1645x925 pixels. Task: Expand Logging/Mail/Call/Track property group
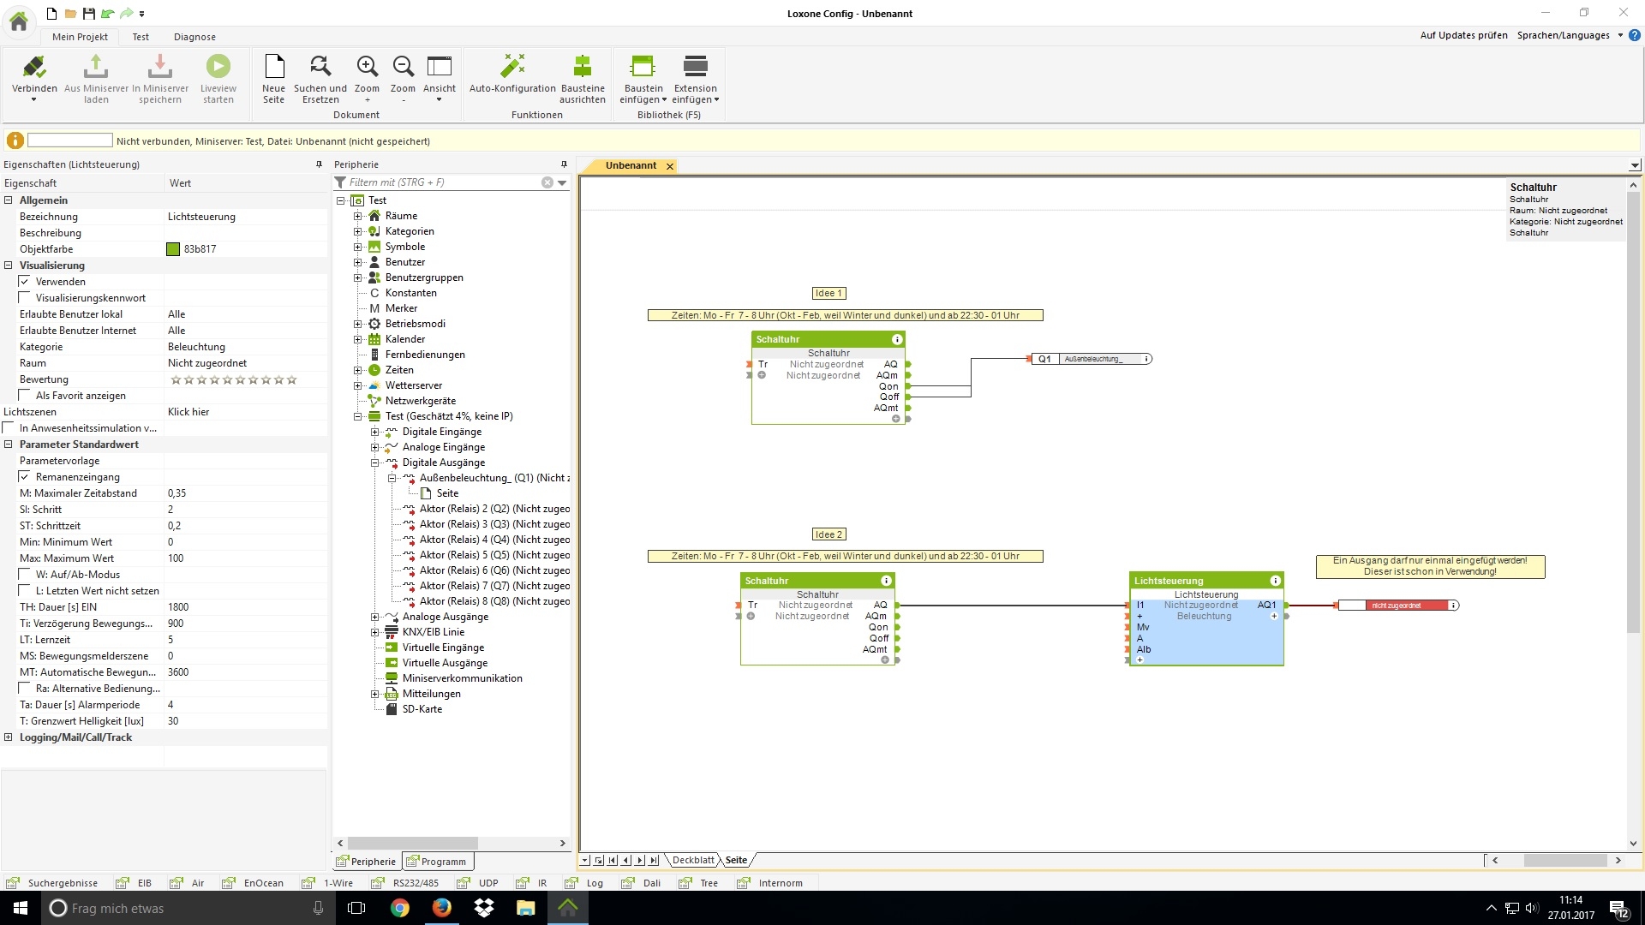(x=9, y=737)
